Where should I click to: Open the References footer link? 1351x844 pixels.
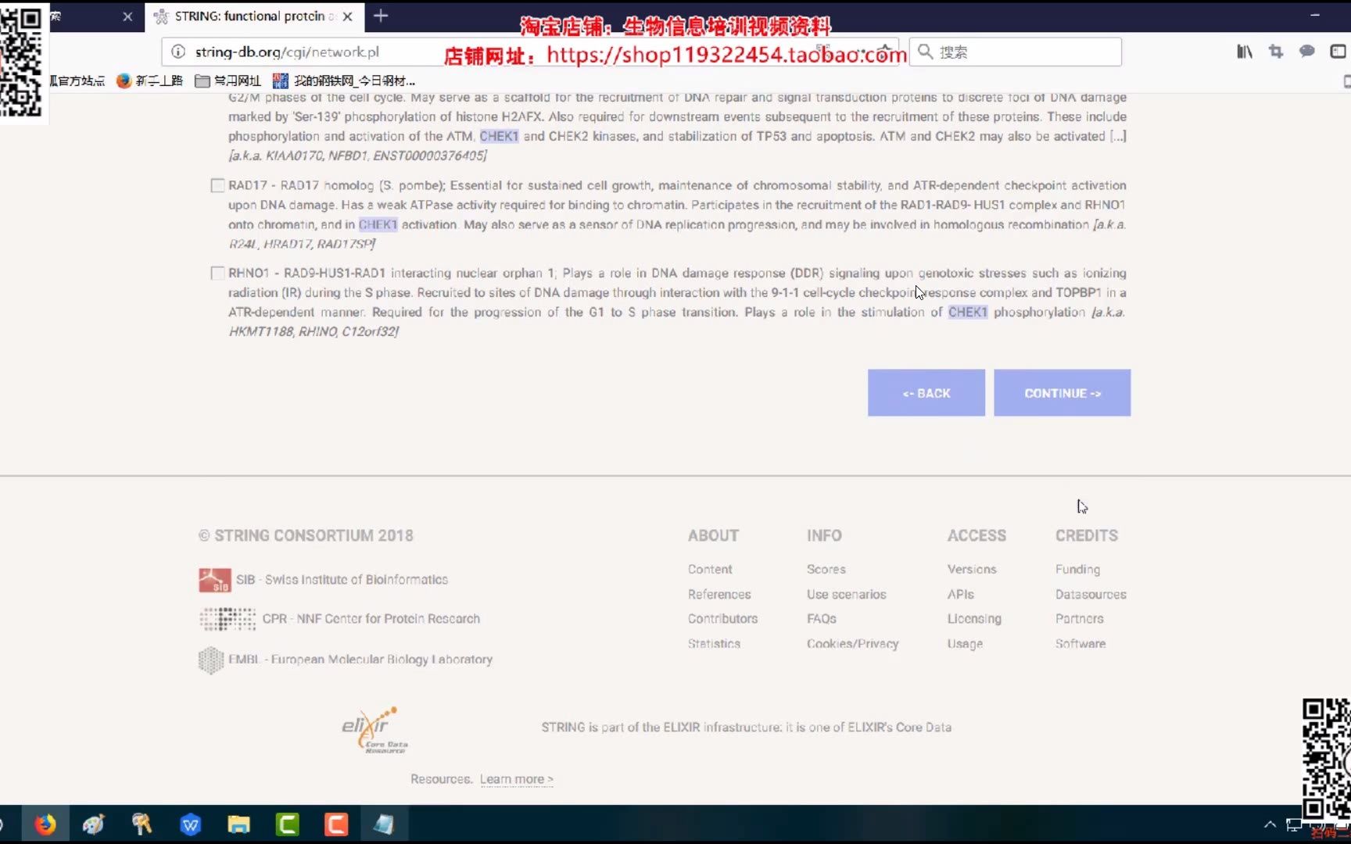719,595
